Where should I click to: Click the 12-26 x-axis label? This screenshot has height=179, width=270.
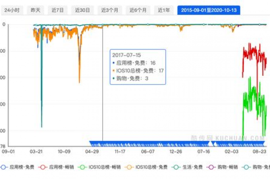click(176, 152)
